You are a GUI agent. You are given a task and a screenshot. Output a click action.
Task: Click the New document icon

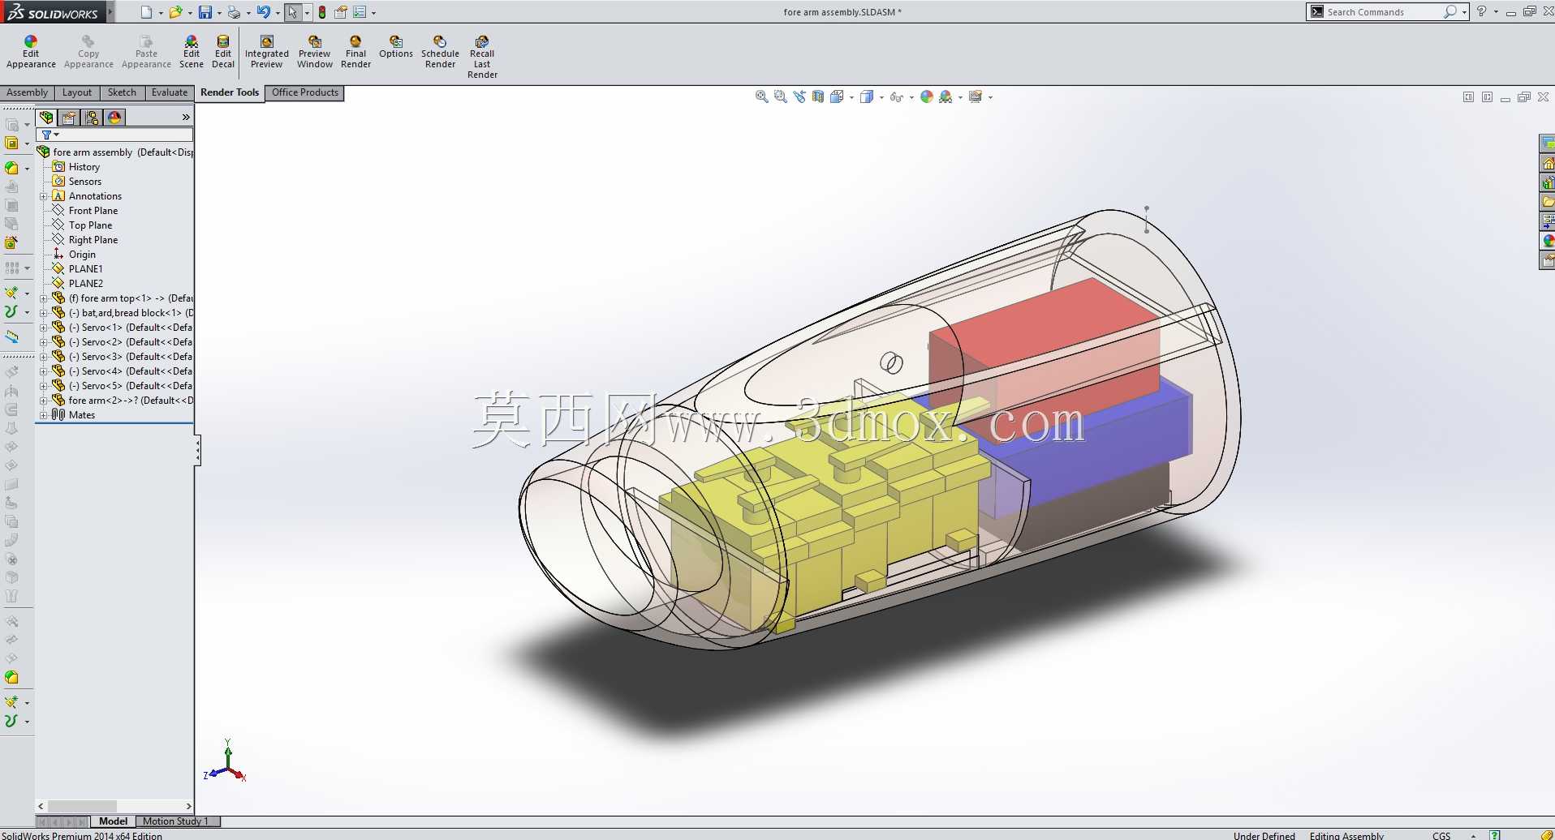(146, 12)
